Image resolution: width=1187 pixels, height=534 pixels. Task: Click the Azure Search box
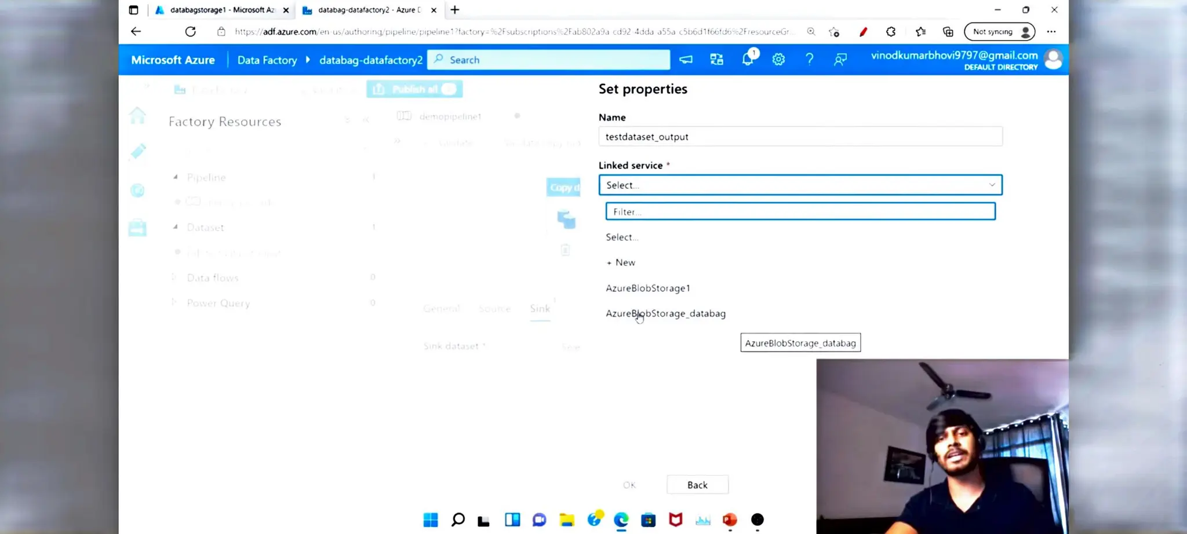548,60
